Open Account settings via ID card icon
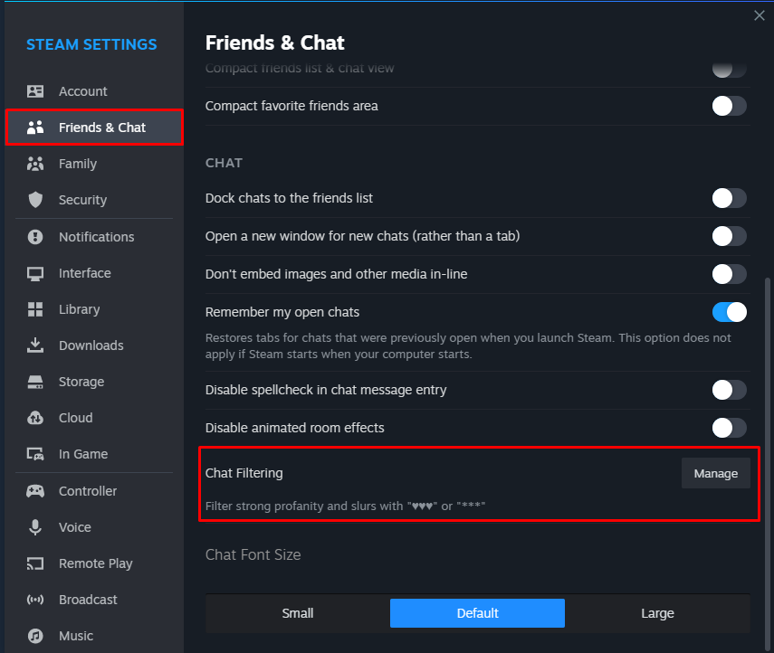 pyautogui.click(x=35, y=91)
